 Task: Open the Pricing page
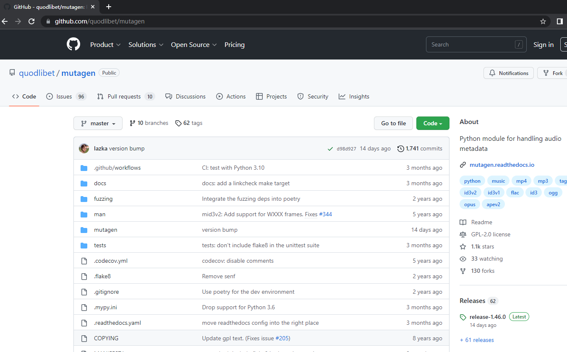point(235,45)
